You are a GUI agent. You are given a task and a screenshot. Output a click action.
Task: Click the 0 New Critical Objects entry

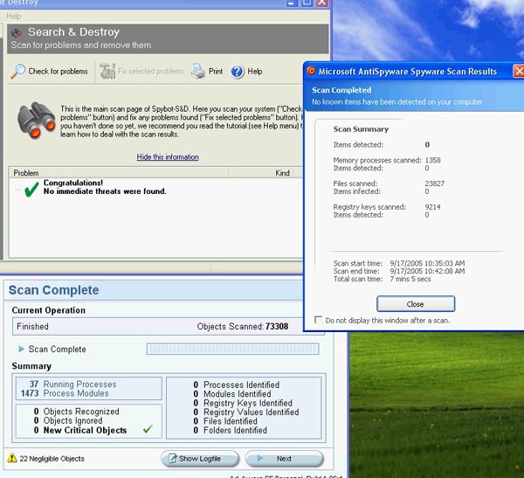(x=80, y=430)
